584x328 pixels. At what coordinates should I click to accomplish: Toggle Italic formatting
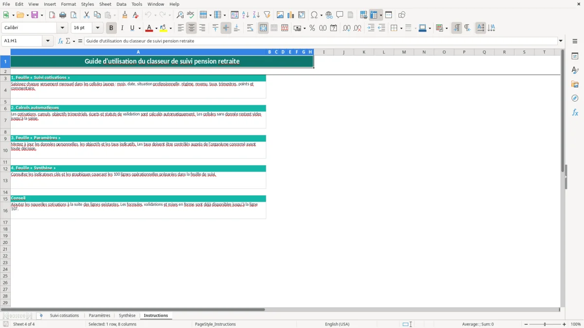click(122, 28)
